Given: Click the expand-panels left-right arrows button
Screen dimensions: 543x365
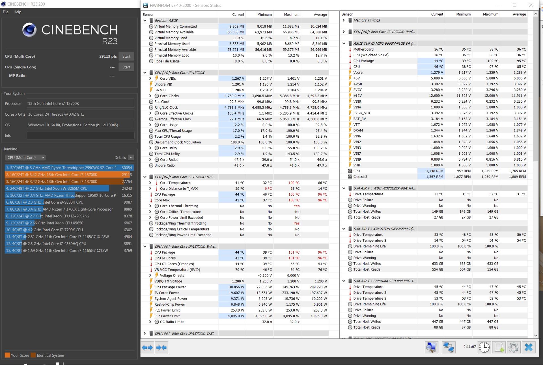Looking at the screenshot, I should [x=147, y=347].
